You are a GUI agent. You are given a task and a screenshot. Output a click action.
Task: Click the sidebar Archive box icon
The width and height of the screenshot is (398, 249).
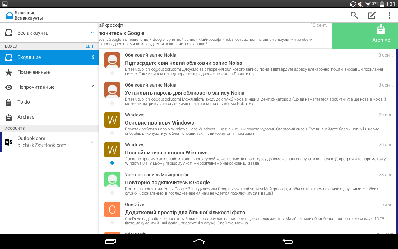(x=9, y=117)
